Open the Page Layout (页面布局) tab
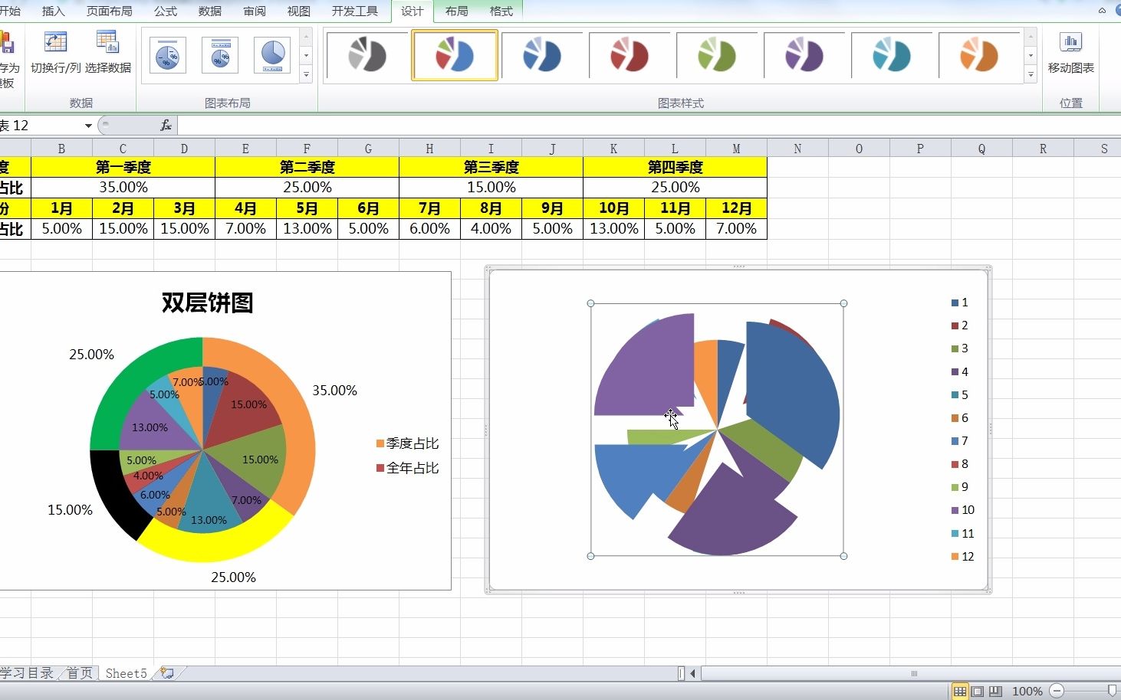Screen dimensions: 1121x700 109,11
